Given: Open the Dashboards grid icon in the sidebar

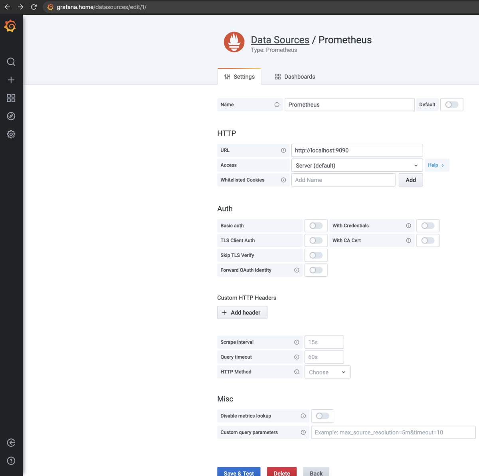Looking at the screenshot, I should (x=11, y=98).
